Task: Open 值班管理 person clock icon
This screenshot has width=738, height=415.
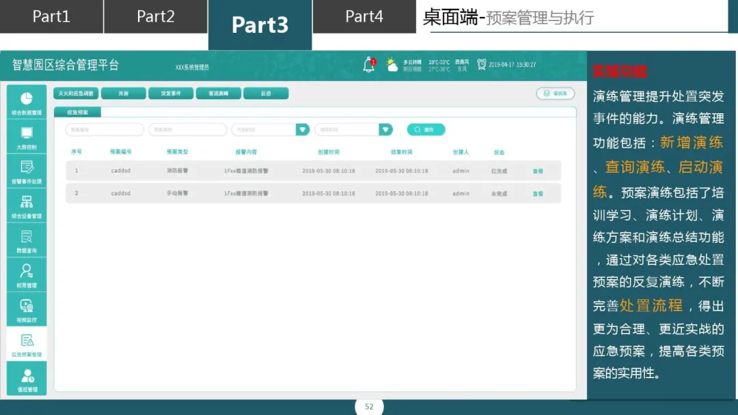Action: [27, 376]
